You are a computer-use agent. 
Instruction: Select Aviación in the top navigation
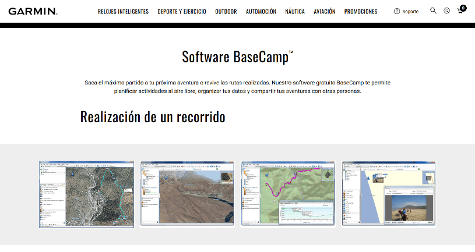[325, 12]
